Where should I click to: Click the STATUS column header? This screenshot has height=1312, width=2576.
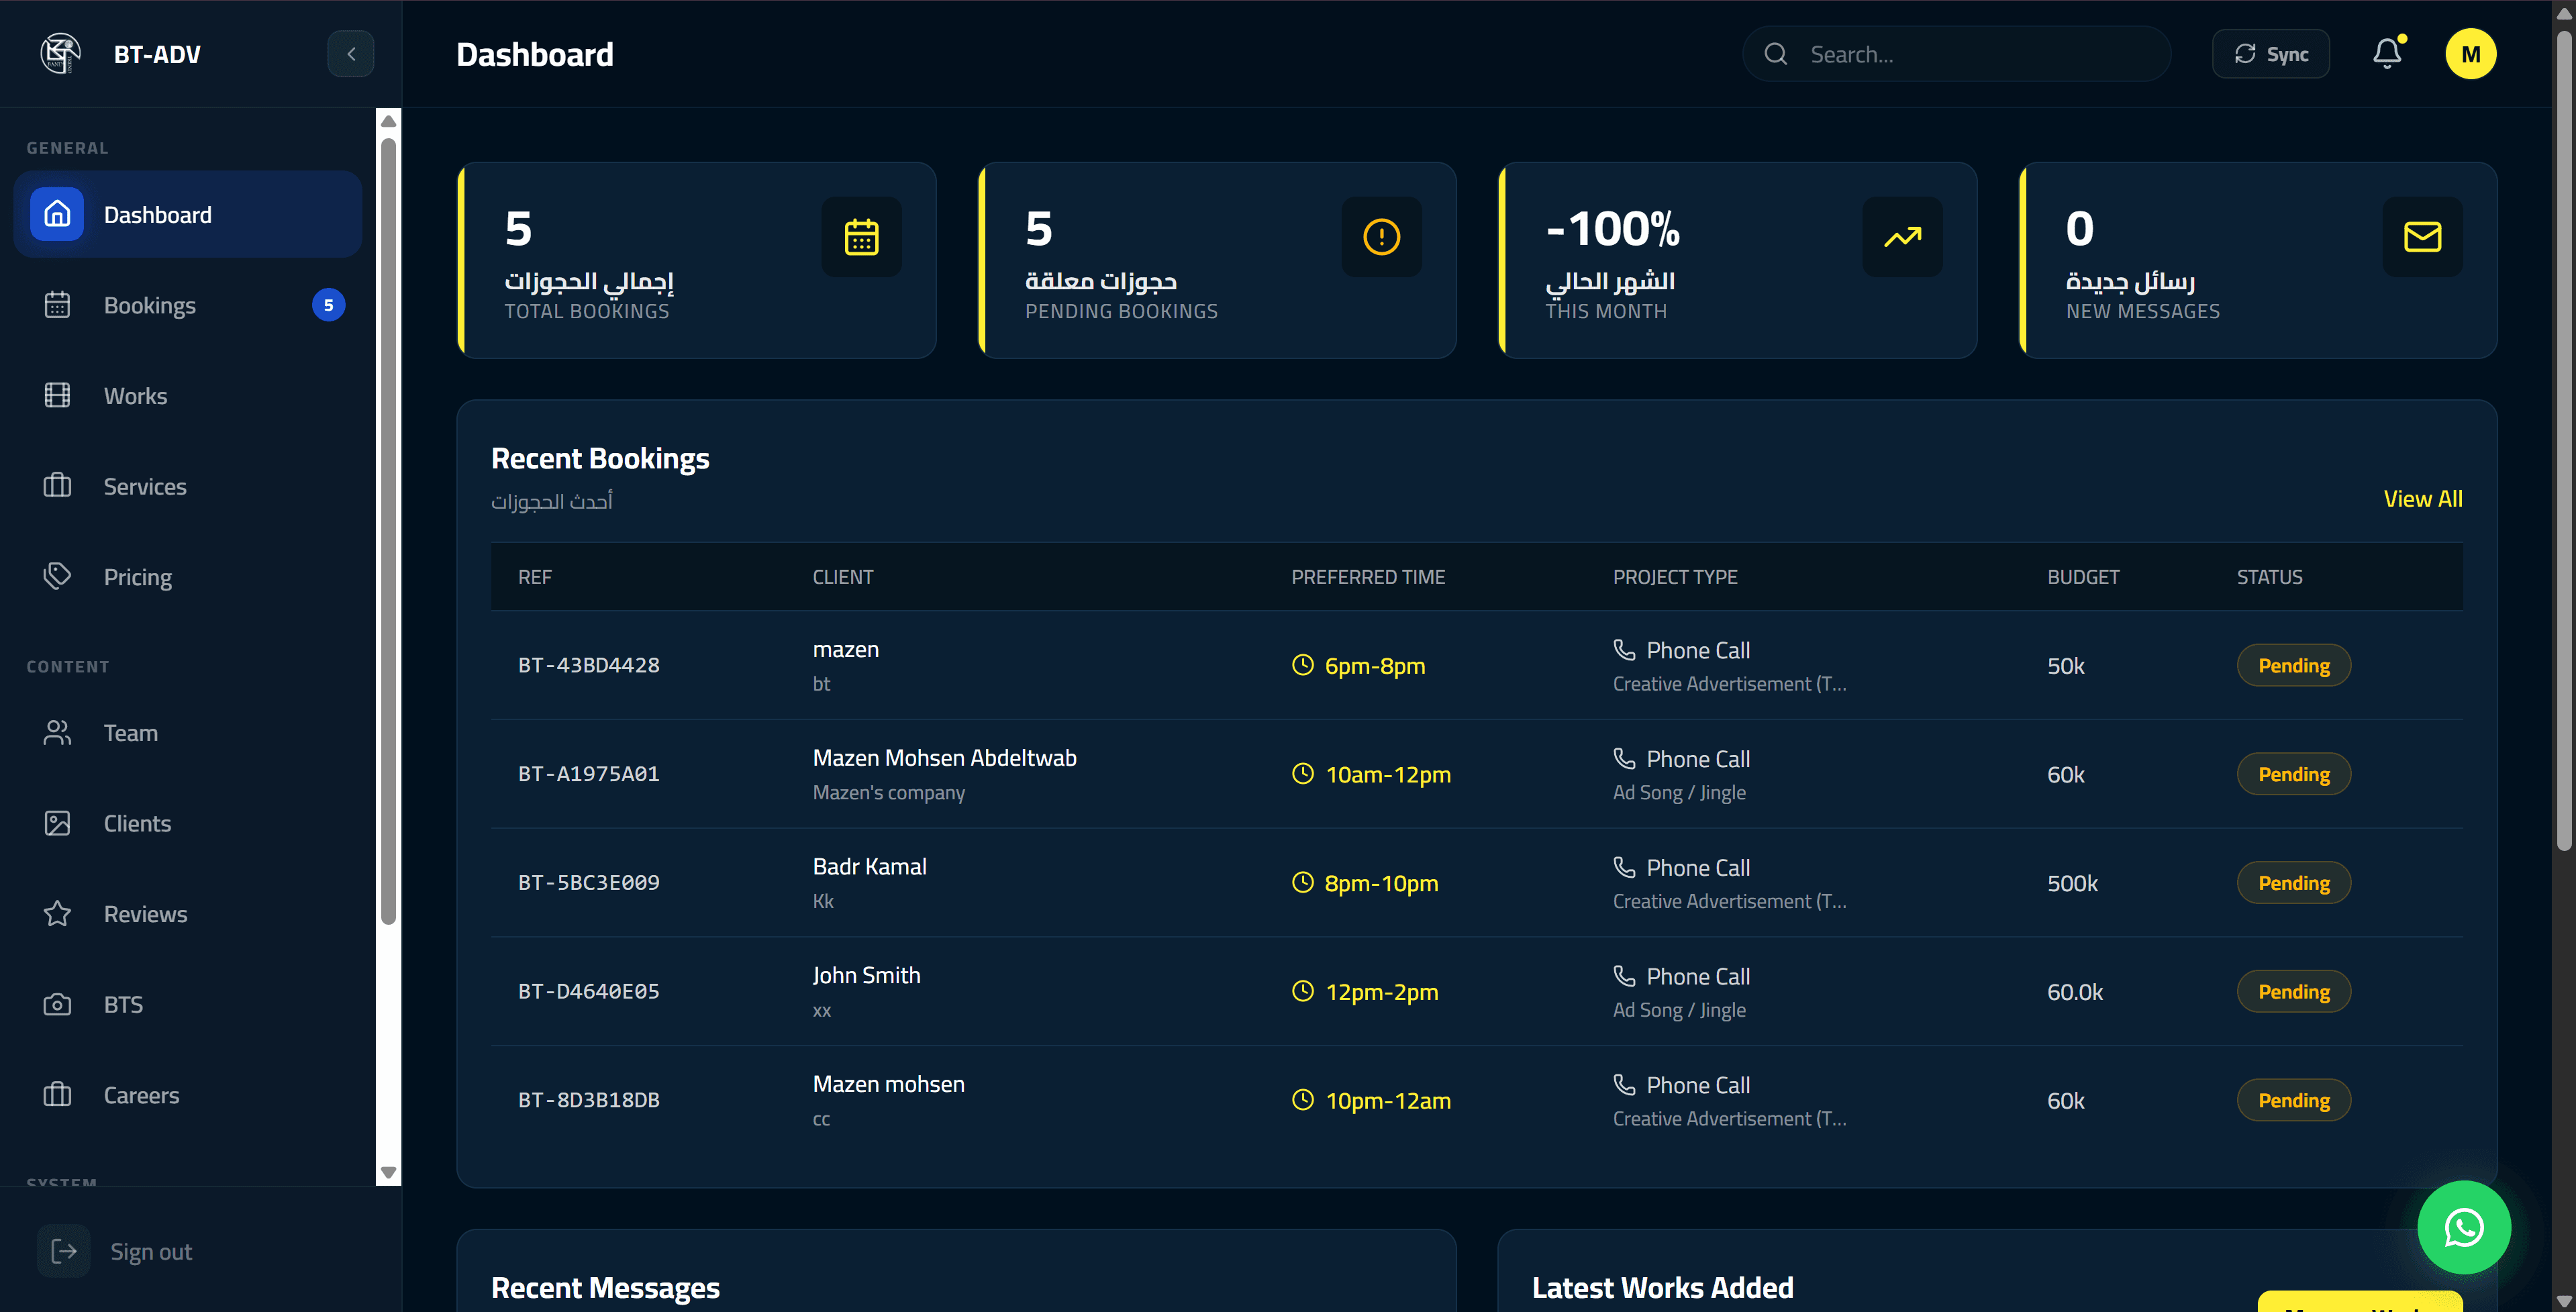(2269, 577)
